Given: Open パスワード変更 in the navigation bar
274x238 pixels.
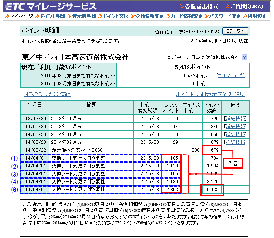Looking at the screenshot, I should (x=225, y=16).
